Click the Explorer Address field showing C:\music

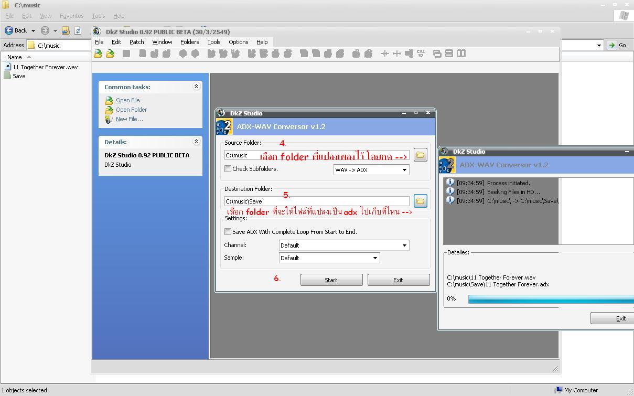(315, 46)
